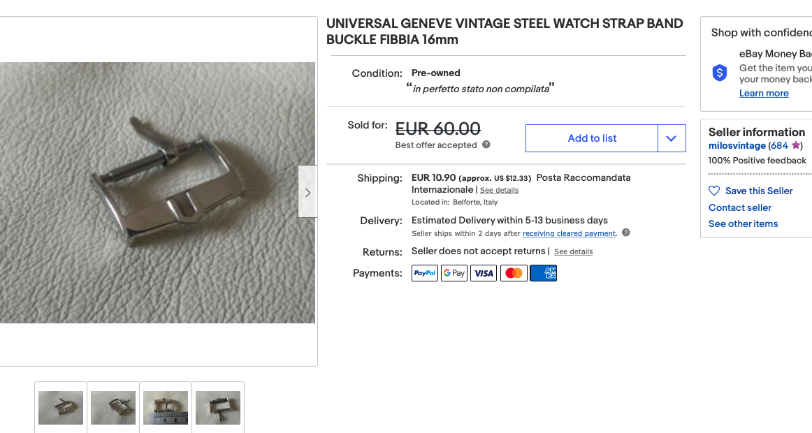This screenshot has height=433, width=812.
Task: Click the American Express icon
Action: 543,273
